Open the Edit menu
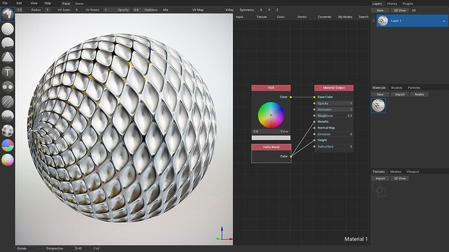The width and height of the screenshot is (449, 252). [19, 3]
